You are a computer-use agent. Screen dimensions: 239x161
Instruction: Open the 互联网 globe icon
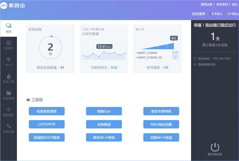[8, 43]
